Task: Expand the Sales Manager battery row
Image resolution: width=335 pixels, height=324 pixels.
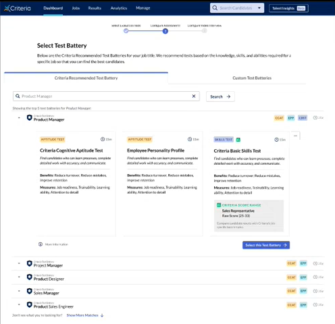Action: pyautogui.click(x=19, y=291)
